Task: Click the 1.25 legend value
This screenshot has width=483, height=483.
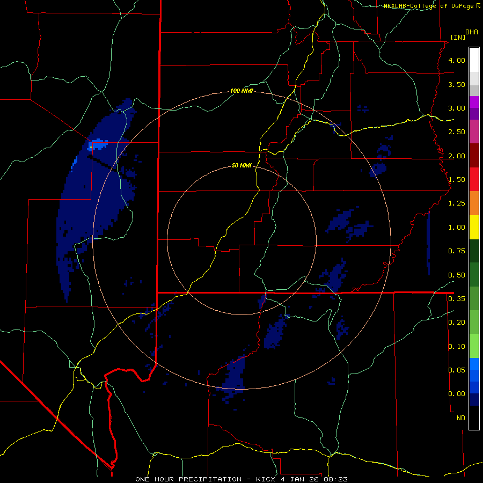Action: 457,203
